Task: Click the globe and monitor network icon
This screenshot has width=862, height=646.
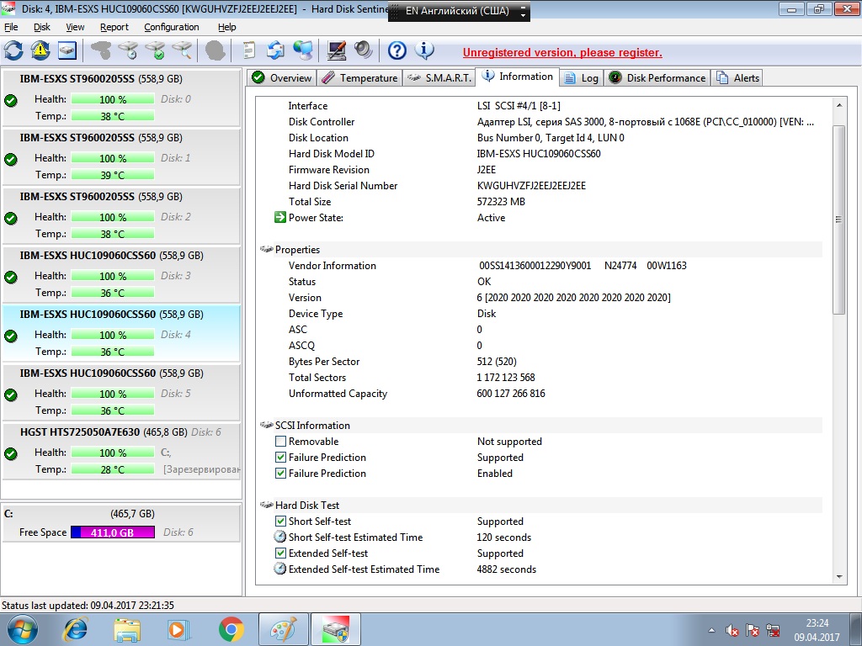Action: tap(302, 50)
